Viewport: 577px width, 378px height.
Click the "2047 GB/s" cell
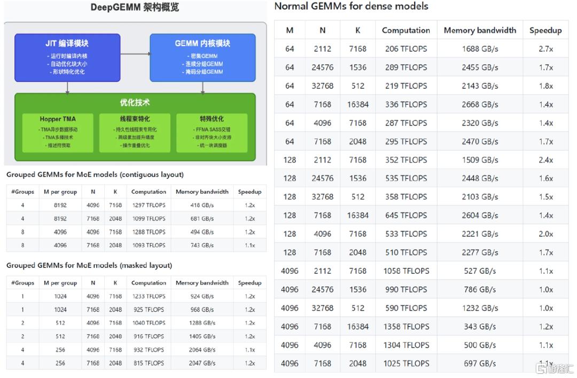202,363
